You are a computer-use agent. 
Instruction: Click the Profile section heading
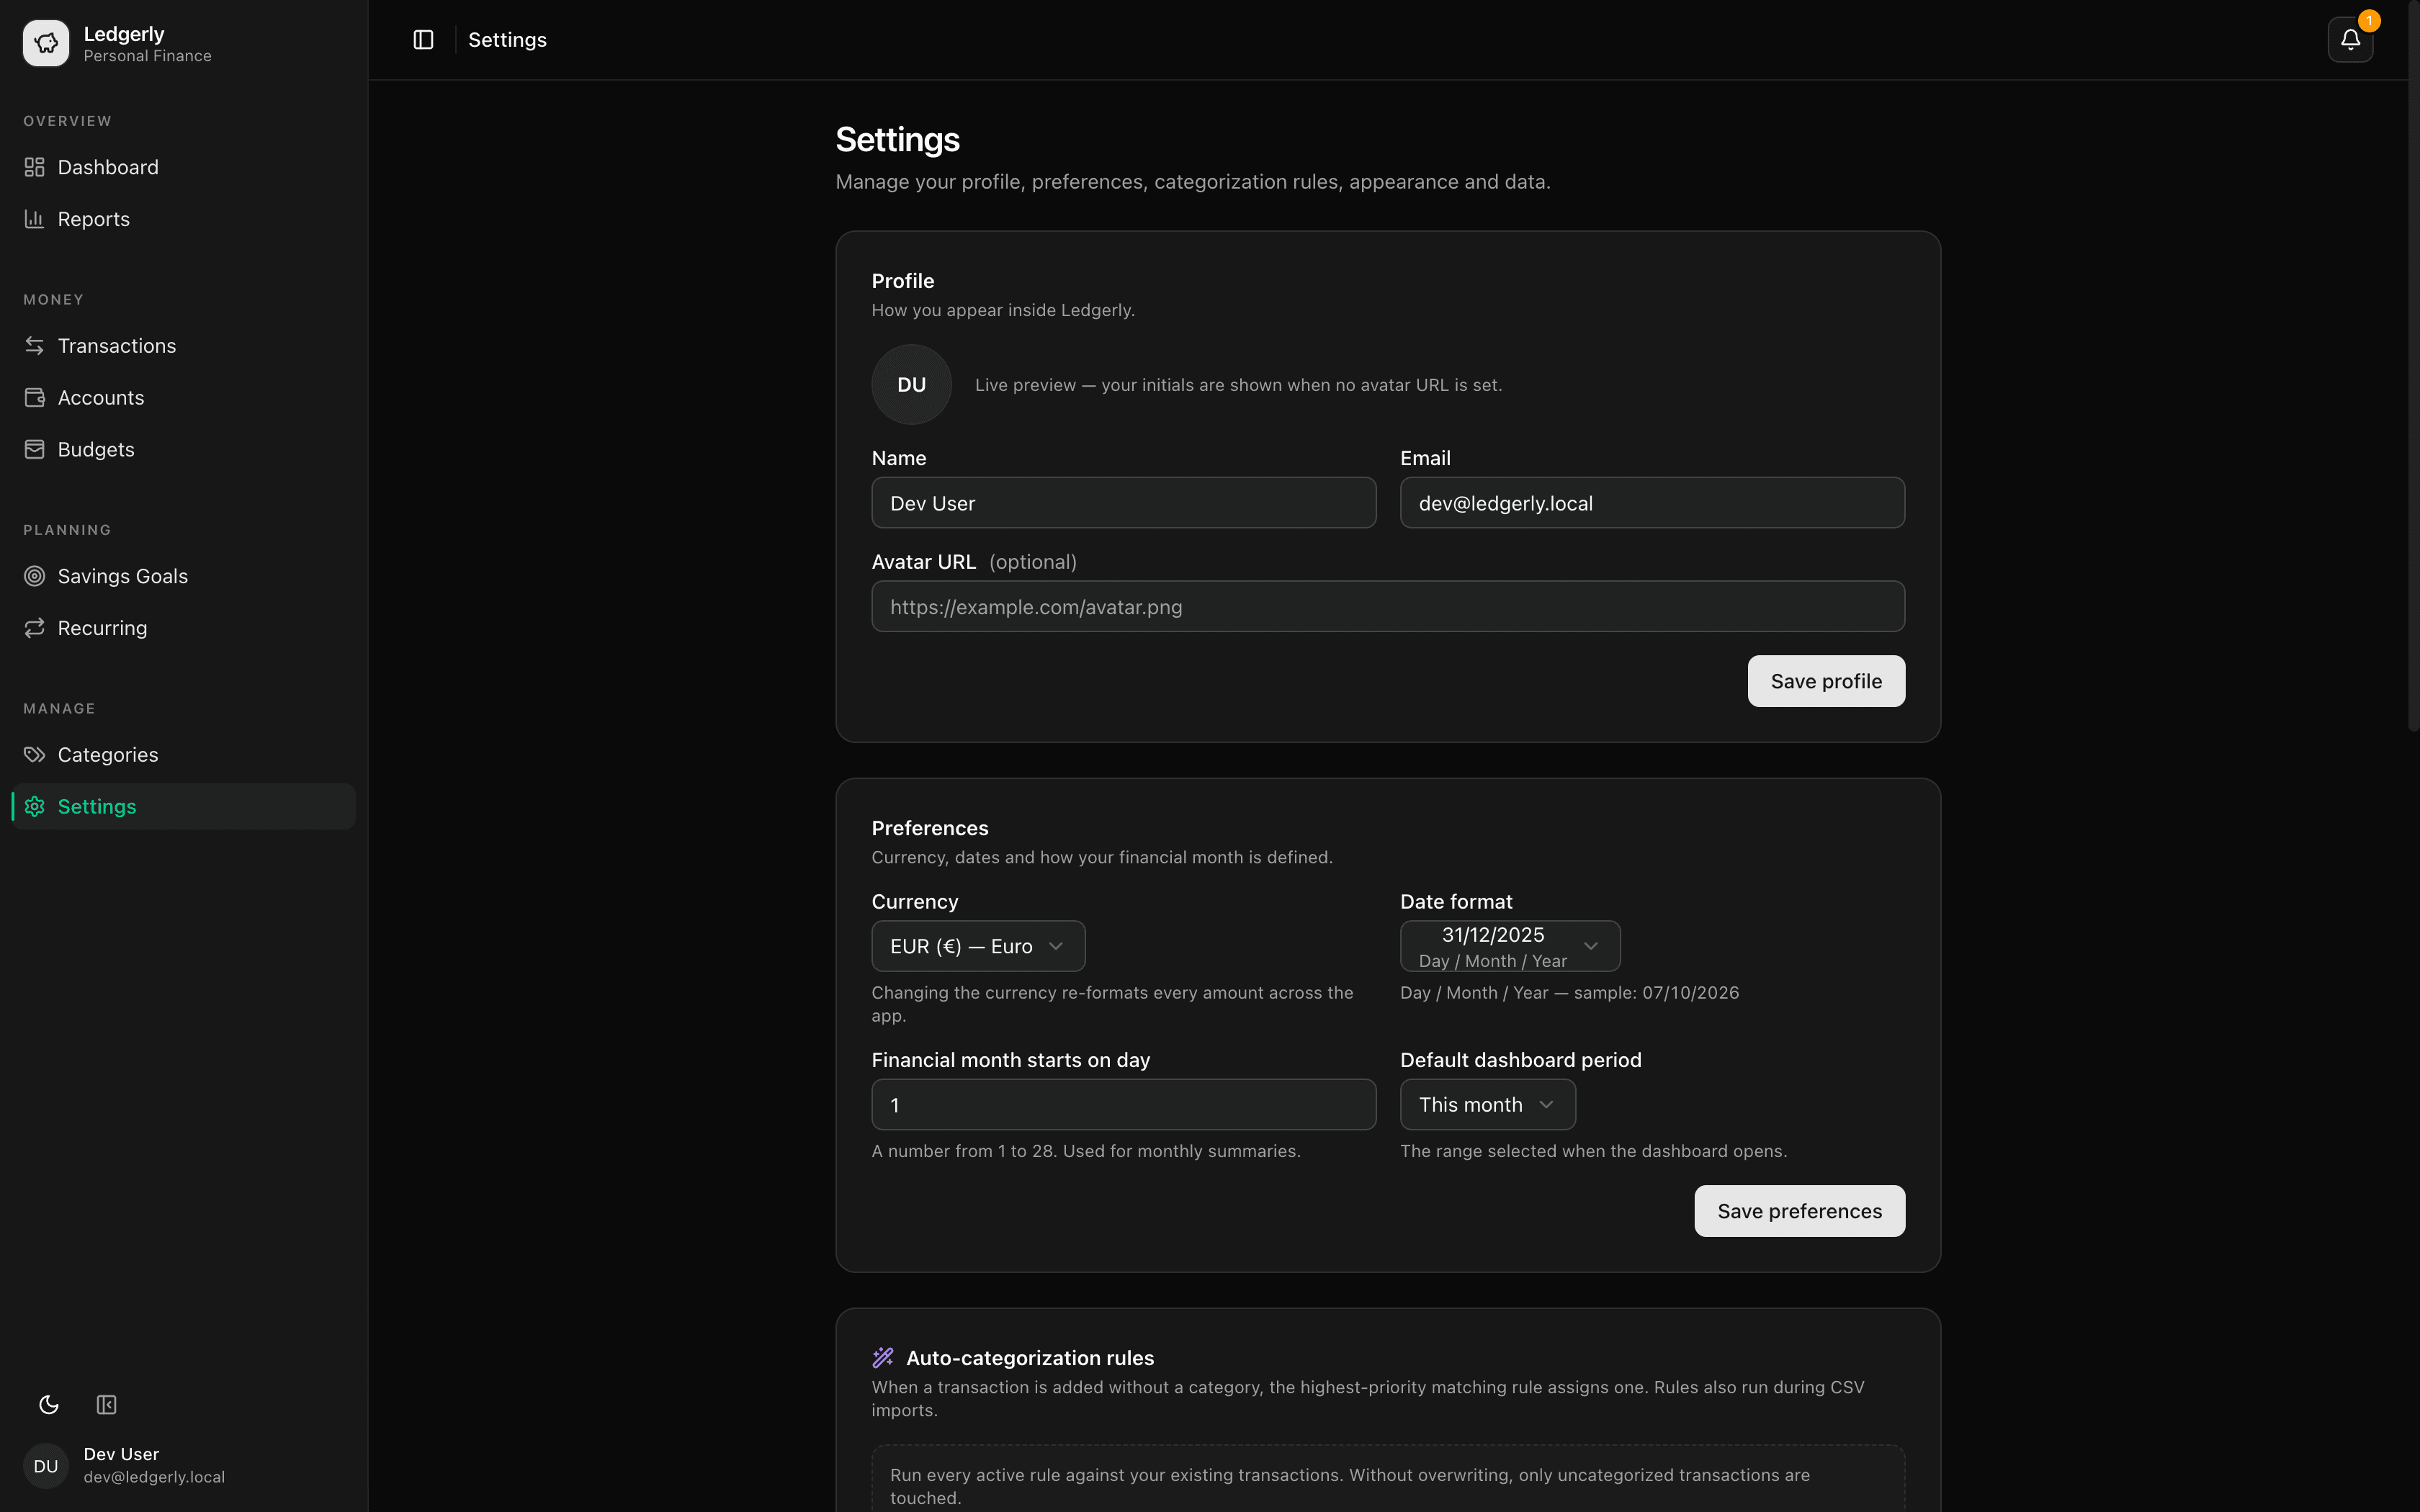coord(902,281)
